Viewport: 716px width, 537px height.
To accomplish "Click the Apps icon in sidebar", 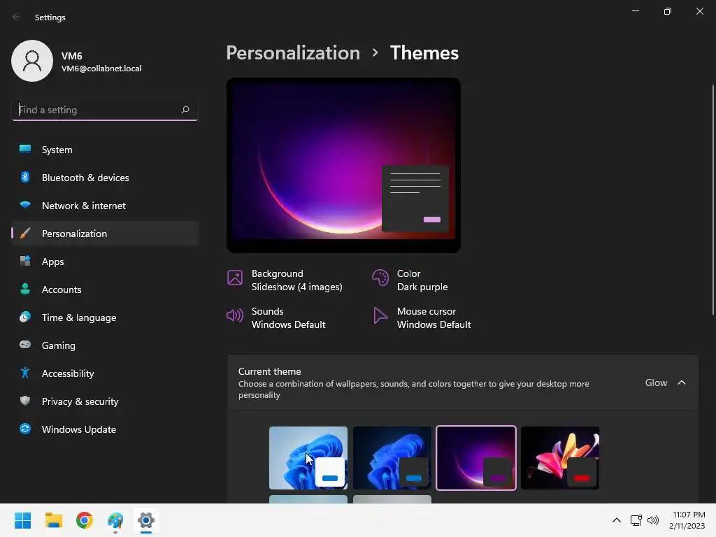I will point(25,262).
